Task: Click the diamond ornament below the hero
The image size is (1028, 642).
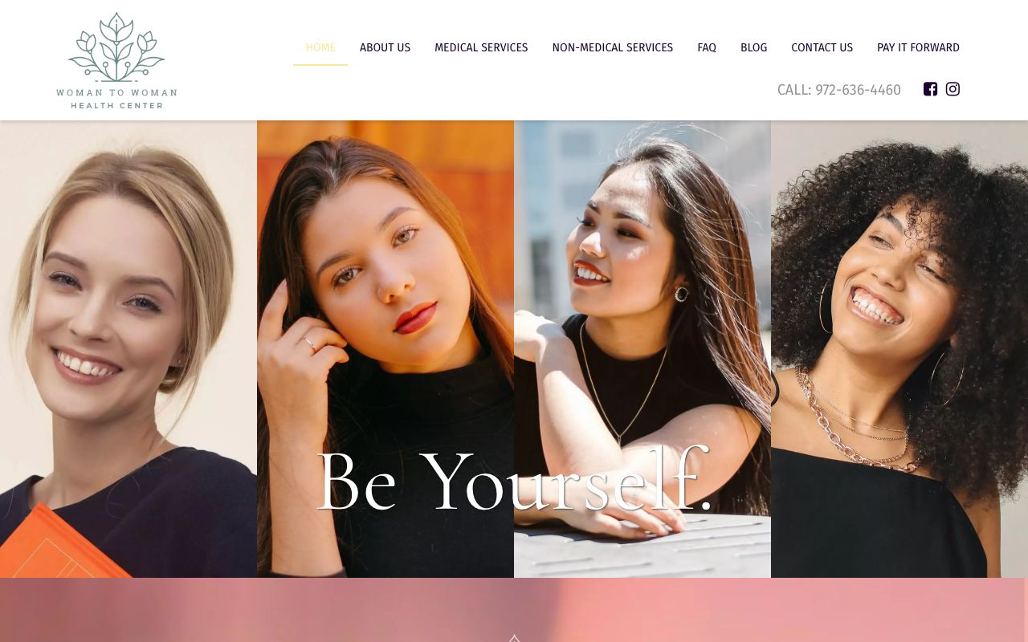Action: (x=515, y=638)
